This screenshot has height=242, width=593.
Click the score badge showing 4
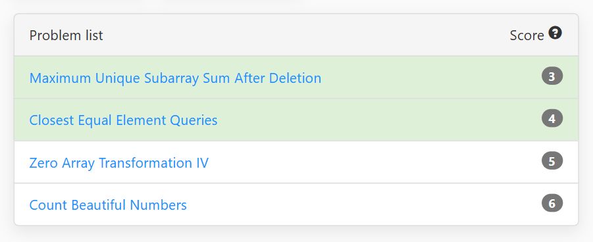click(552, 118)
